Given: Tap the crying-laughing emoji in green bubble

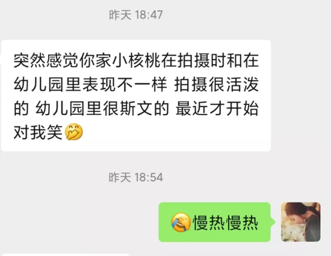Looking at the screenshot, I should pyautogui.click(x=181, y=222).
